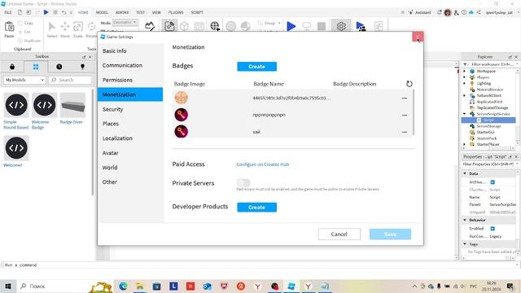This screenshot has width=521, height=293.
Task: Open the Toolbox icon in ribbon
Action: point(169,26)
